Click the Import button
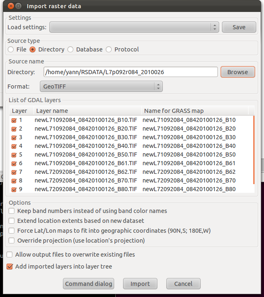Image resolution: width=264 pixels, height=297 pixels. 140,284
